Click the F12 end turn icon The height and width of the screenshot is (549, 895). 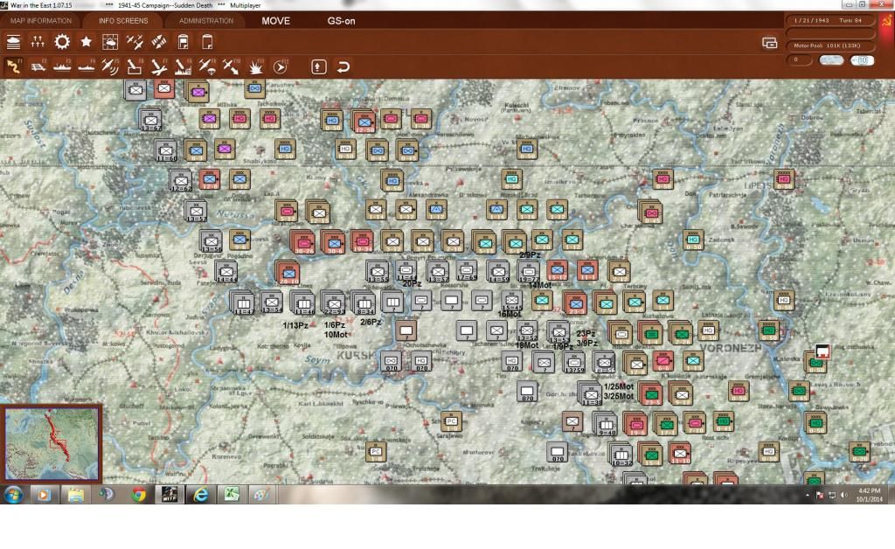click(x=280, y=66)
